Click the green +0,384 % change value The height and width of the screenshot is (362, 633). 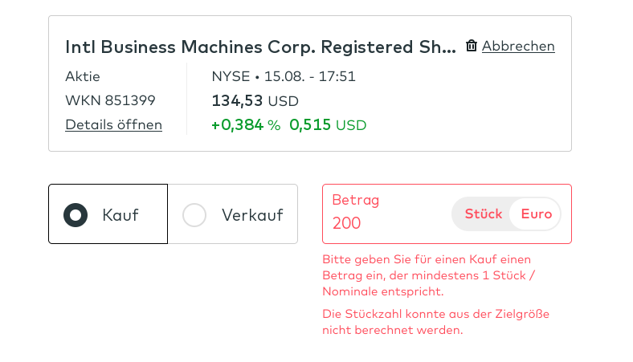(x=246, y=125)
